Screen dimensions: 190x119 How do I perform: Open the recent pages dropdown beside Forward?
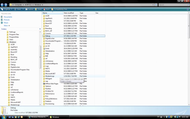point(8,5)
